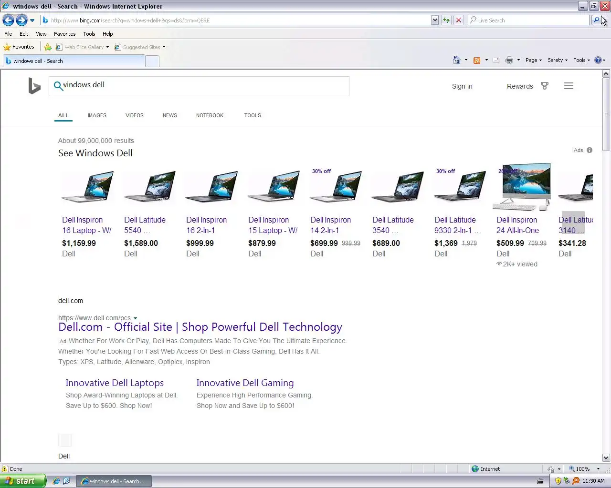Screen dimensions: 611x488
Task: Click the Favorites star button
Action: [19, 47]
